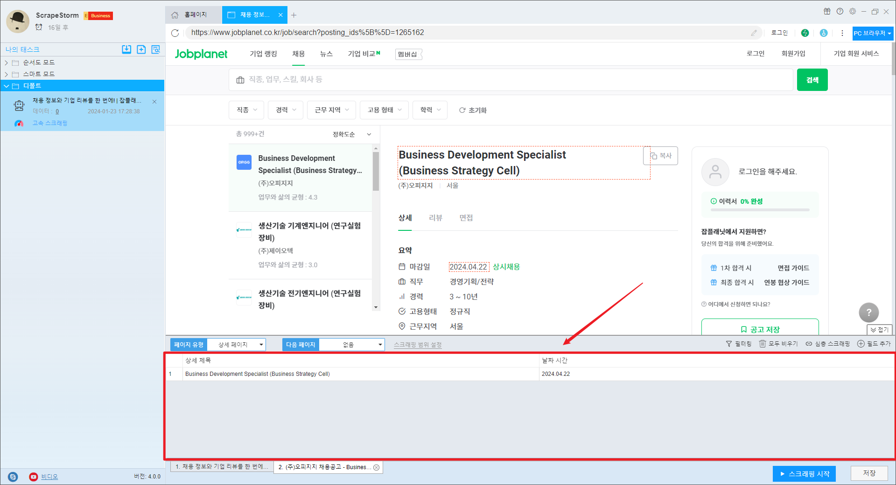This screenshot has width=896, height=485.
Task: Click 모두 비우기 trash icon
Action: point(763,344)
